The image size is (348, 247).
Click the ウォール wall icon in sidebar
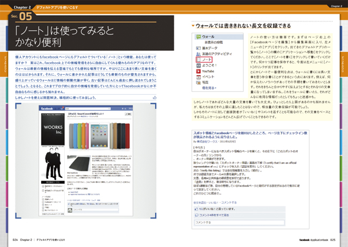[x=199, y=36]
